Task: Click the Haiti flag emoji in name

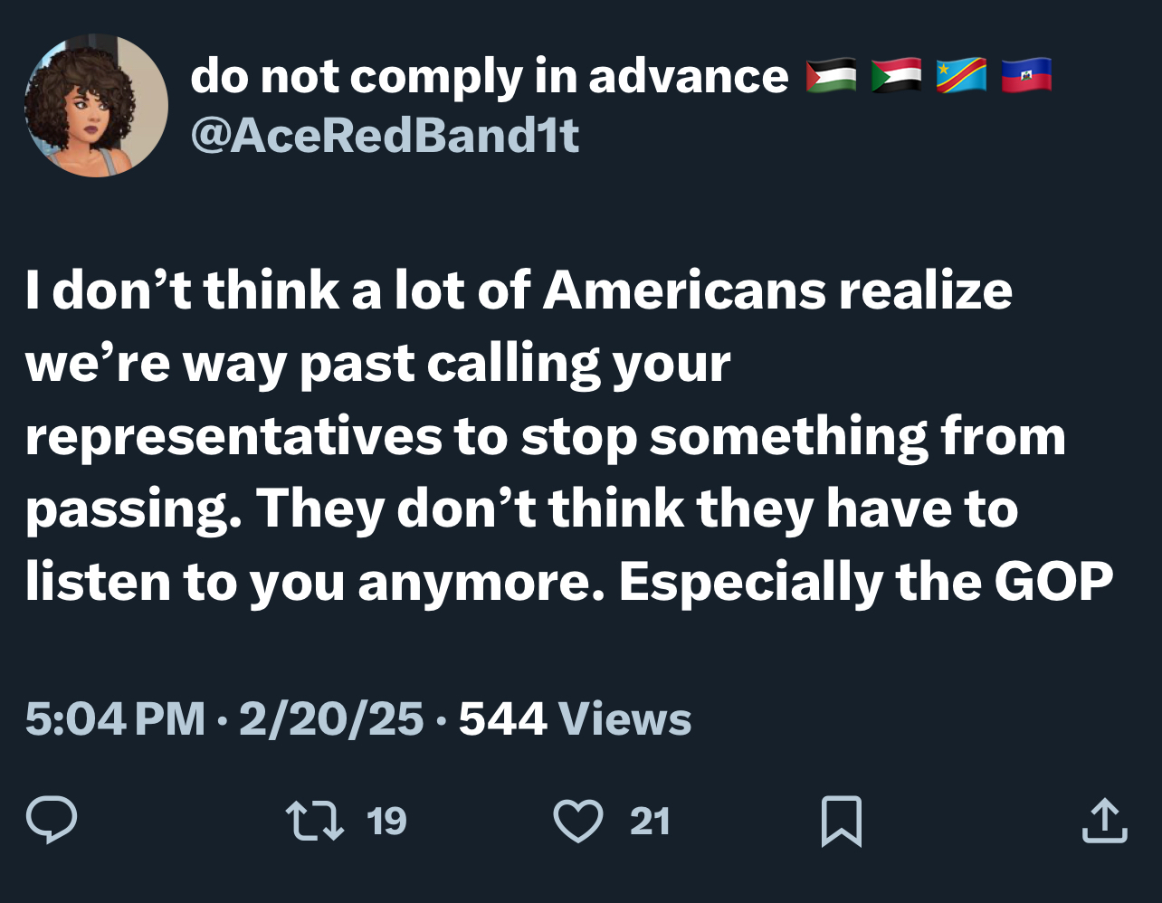Action: pyautogui.click(x=1026, y=76)
